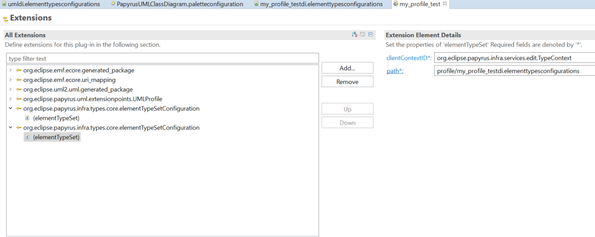
Task: Click the Add... button
Action: tap(348, 68)
